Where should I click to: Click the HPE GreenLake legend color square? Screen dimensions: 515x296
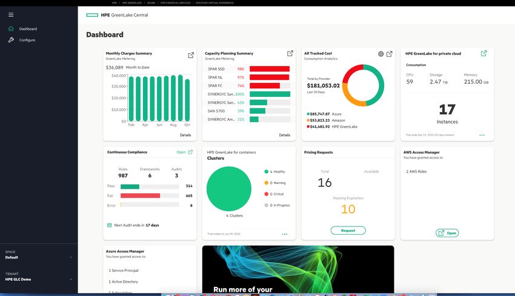pyautogui.click(x=308, y=127)
